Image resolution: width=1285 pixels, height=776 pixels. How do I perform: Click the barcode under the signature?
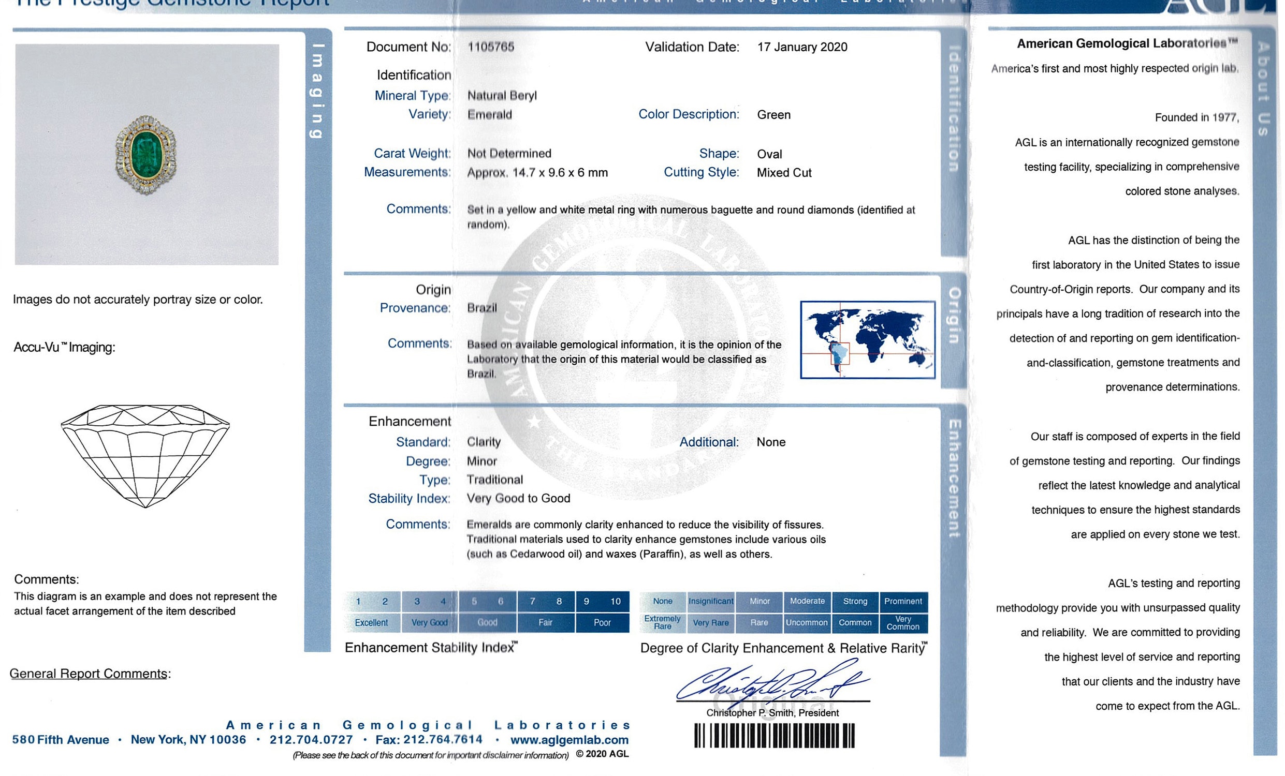click(774, 735)
